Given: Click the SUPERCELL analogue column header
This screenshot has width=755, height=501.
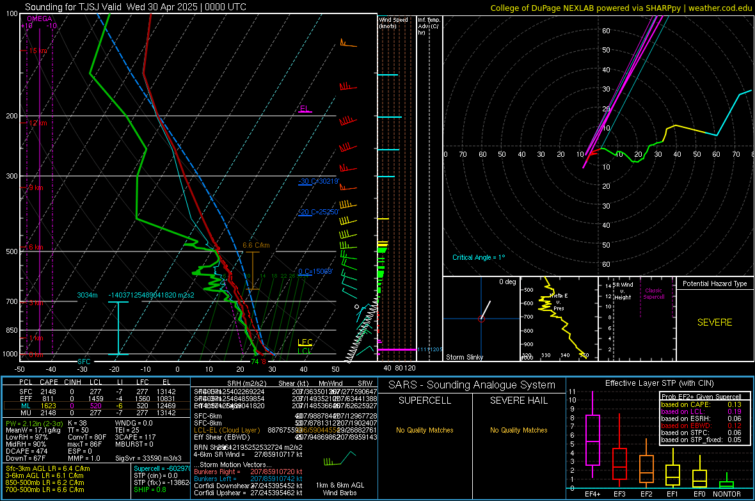Looking at the screenshot, I should click(x=425, y=401).
